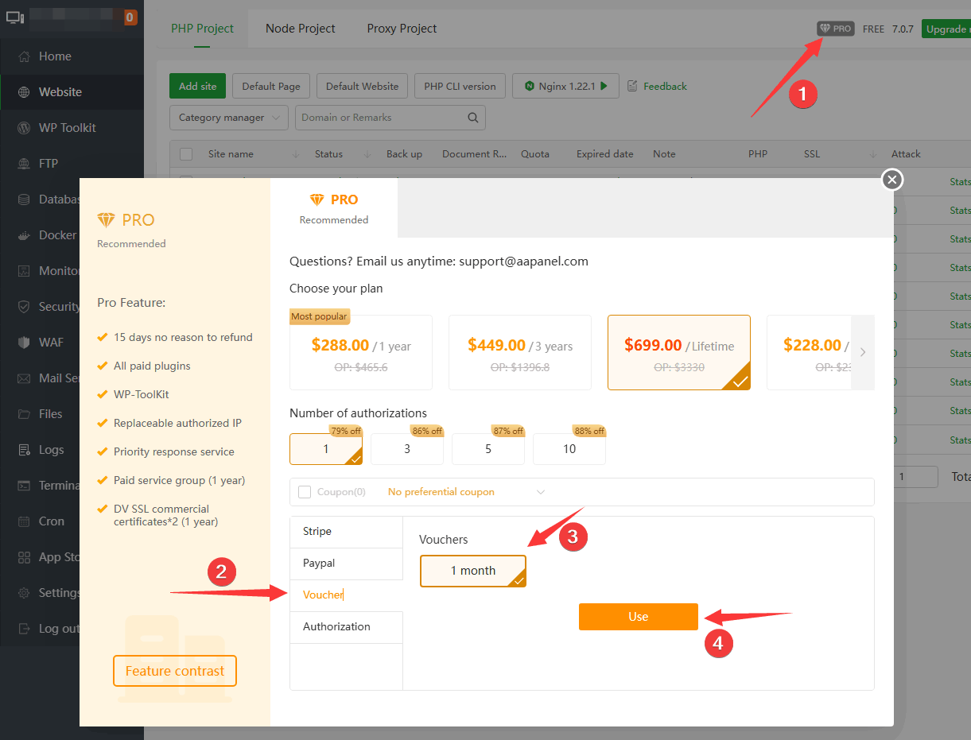Open the Terminal sidebar icon
This screenshot has width=971, height=740.
point(24,486)
